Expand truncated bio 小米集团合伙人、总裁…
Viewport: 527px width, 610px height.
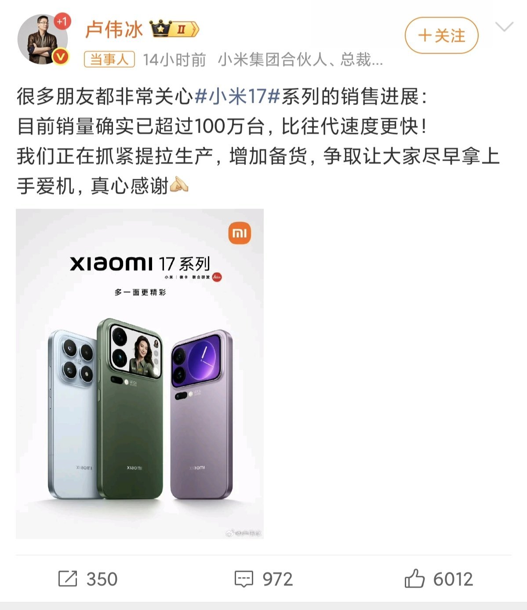(300, 59)
